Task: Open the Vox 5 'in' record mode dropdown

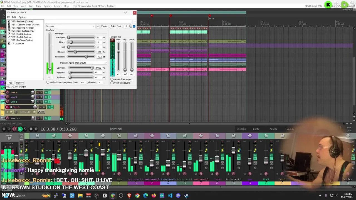Action: [9, 112]
